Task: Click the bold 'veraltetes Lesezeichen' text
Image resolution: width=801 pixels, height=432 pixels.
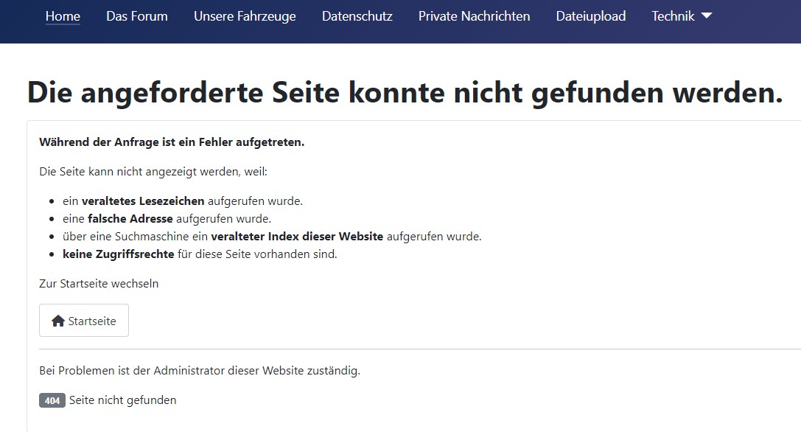Action: tap(143, 201)
